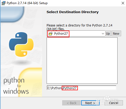Image resolution: width=126 pixels, height=109 pixels.
Task: Click the Up button
Action: pos(108,33)
